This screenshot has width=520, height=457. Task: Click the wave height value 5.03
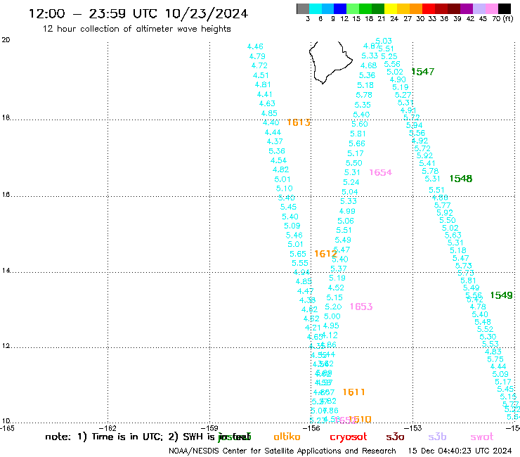coord(384,41)
